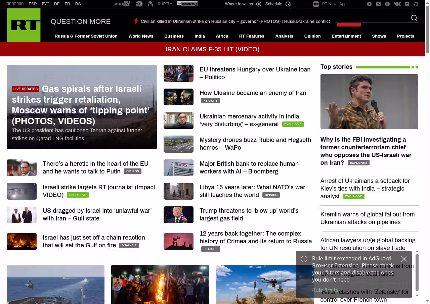Click the IRAN CLAIMS F-35 HIT banner
Image resolution: width=430 pixels, height=304 pixels.
pos(212,49)
